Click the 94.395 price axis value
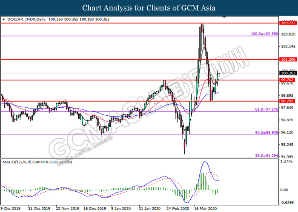Image resolution: width=298 pixels, height=212 pixels. [287, 157]
